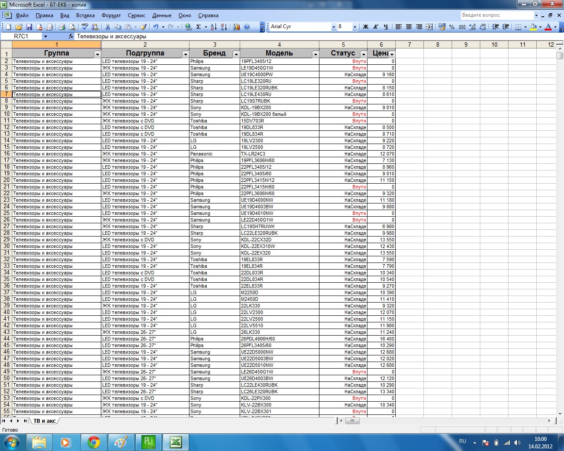The width and height of the screenshot is (564, 451).
Task: Open the Файл menu
Action: [x=22, y=15]
